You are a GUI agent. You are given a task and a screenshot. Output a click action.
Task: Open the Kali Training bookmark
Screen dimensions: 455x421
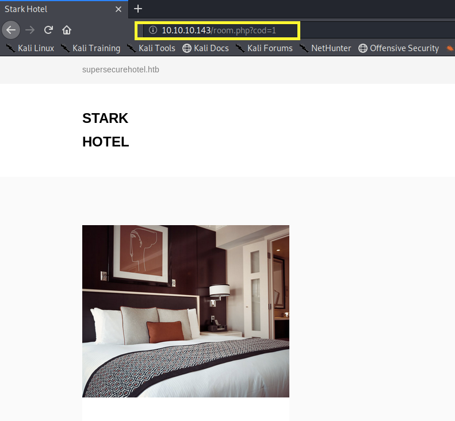point(90,48)
